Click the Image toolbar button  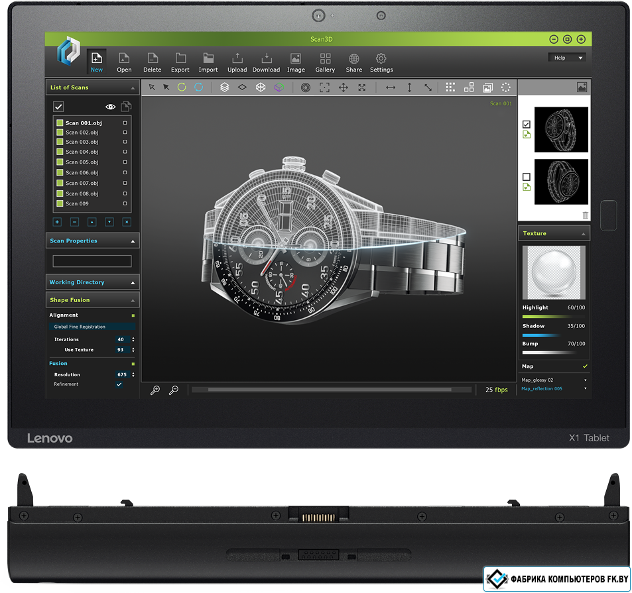pos(296,62)
